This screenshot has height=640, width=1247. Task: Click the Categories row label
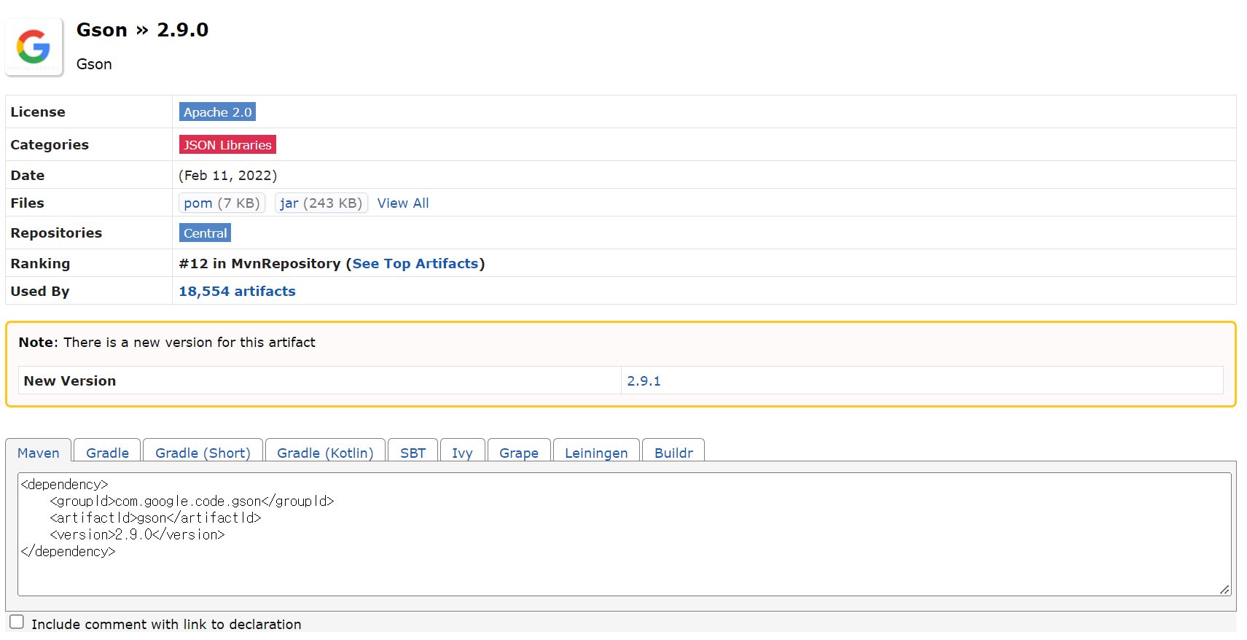point(50,145)
